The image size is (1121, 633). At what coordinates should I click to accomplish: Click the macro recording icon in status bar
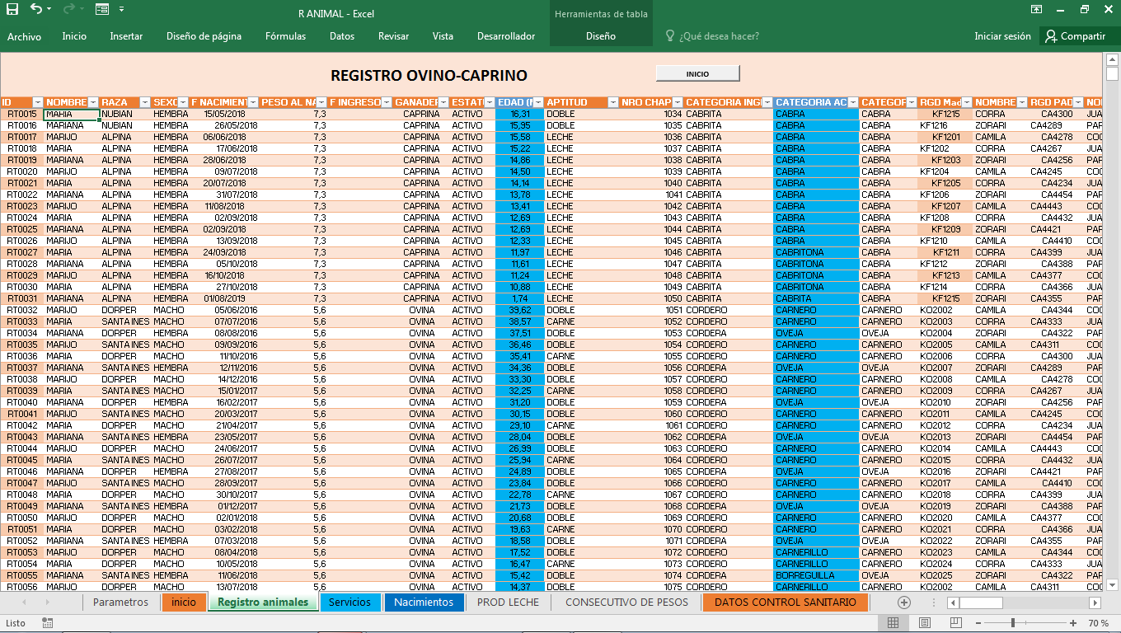48,623
